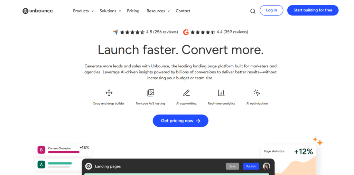The height and width of the screenshot is (175, 354).
Task: Click the G2 review logo icon
Action: click(x=186, y=32)
